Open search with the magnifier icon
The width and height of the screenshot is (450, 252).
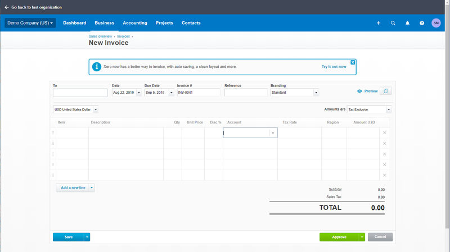[393, 23]
